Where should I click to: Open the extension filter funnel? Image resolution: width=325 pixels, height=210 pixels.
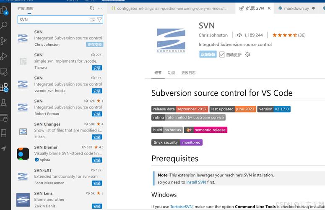tap(99, 19)
